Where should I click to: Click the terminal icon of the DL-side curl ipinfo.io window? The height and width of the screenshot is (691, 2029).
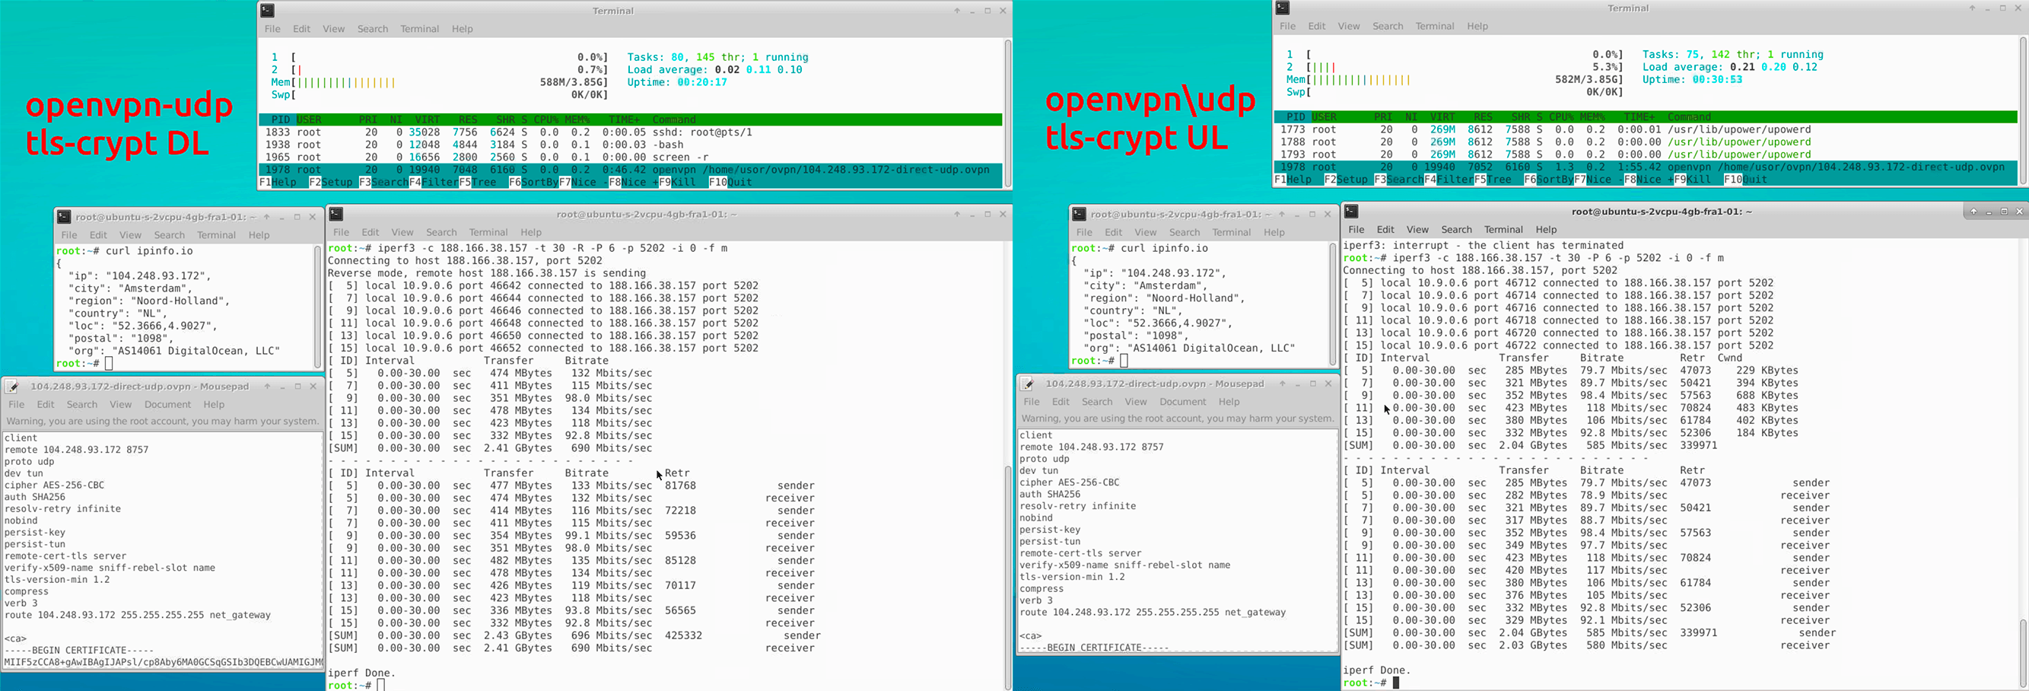[x=65, y=217]
